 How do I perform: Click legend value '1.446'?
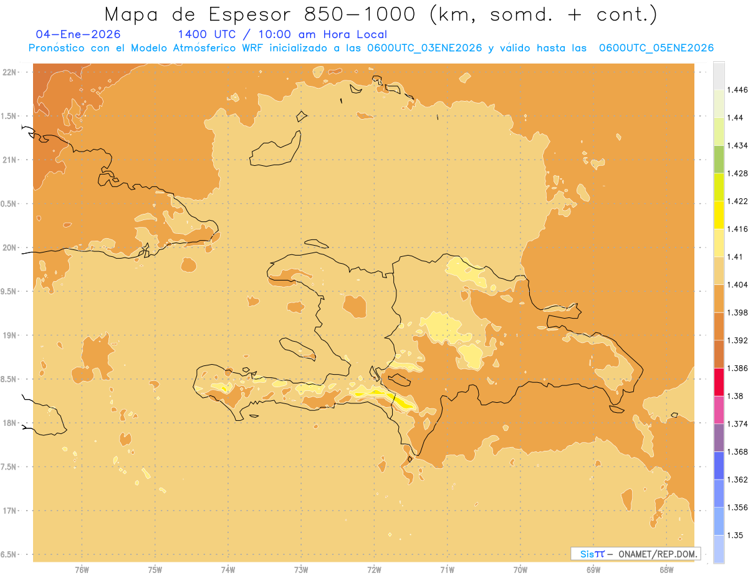(737, 90)
